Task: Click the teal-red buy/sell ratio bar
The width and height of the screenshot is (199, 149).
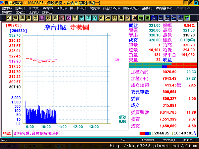Action: [163, 65]
